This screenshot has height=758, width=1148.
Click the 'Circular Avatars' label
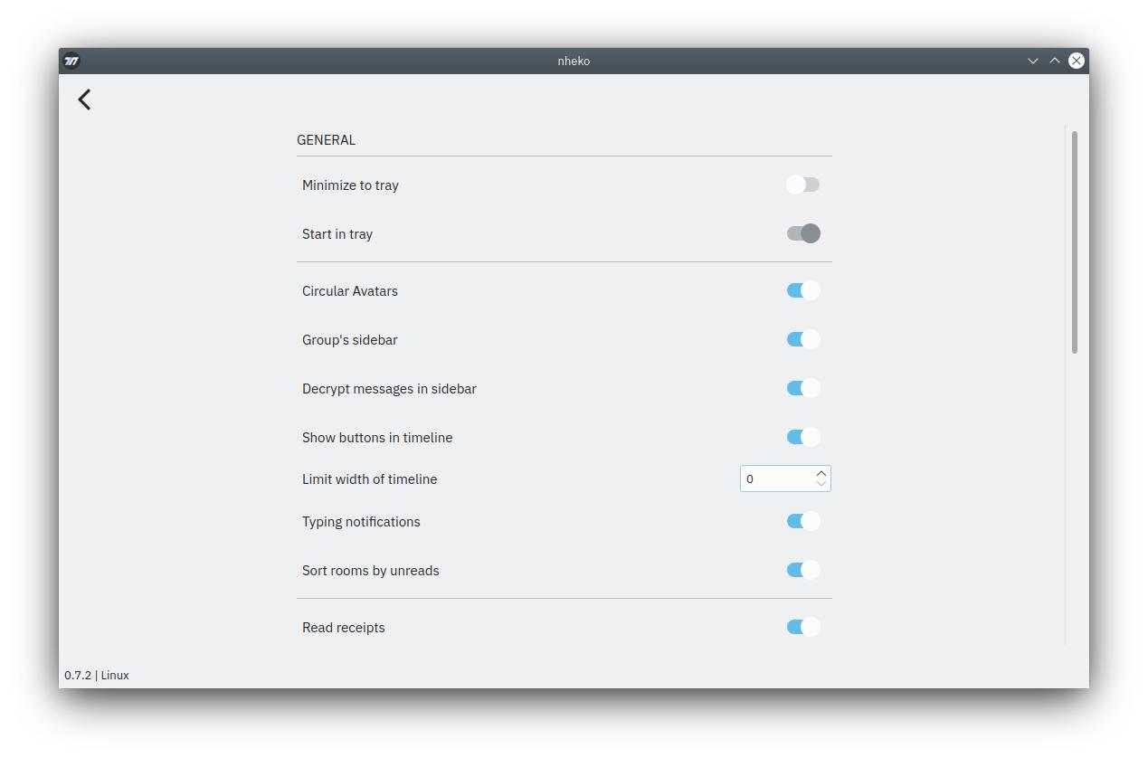click(x=350, y=291)
